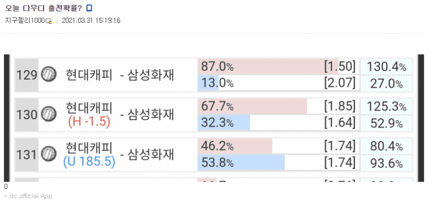The image size is (429, 213).
Task: Click the volleyball icon in row 130
Action: pos(48,115)
